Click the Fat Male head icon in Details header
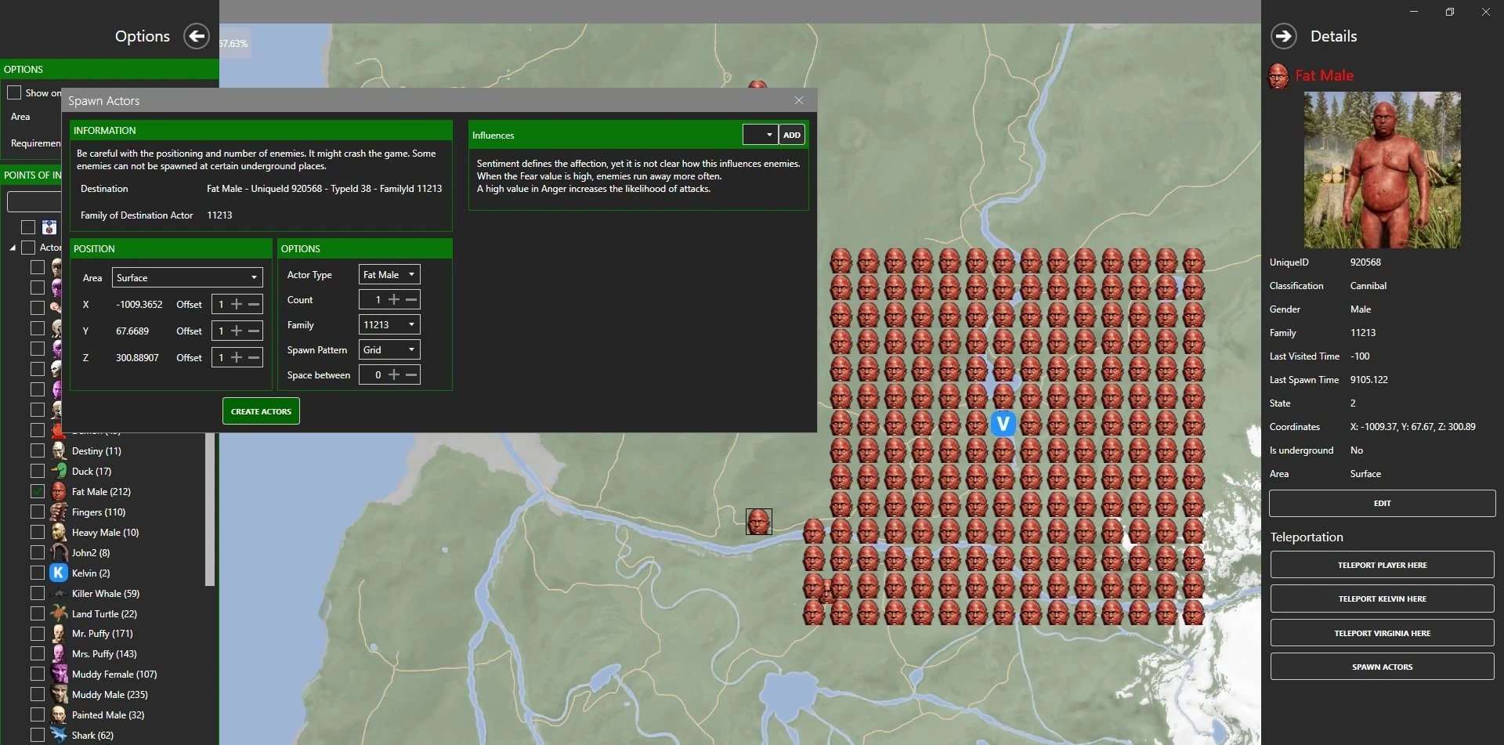Image resolution: width=1504 pixels, height=745 pixels. click(x=1278, y=76)
